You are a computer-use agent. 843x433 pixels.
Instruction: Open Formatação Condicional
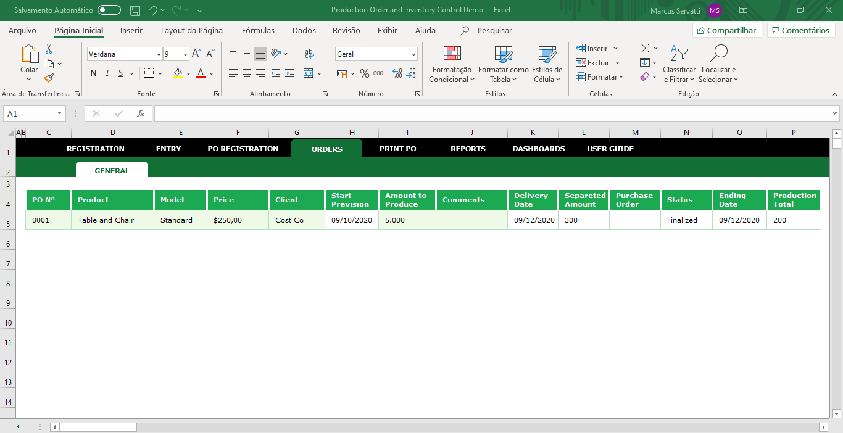pyautogui.click(x=452, y=64)
